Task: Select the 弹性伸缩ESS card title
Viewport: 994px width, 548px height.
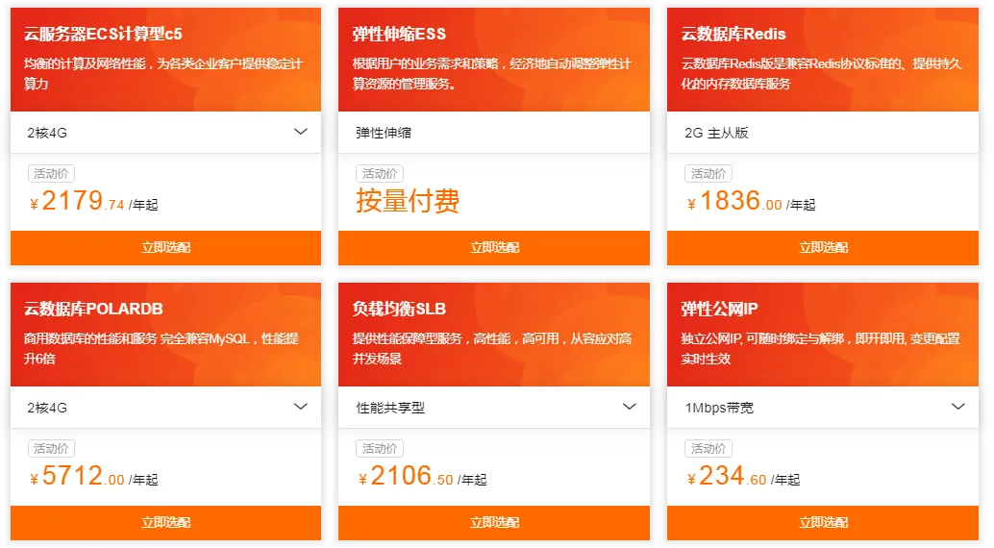Action: tap(399, 34)
